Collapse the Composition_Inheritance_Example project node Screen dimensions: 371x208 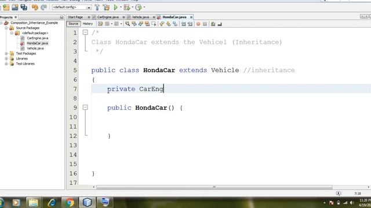(x=1, y=23)
